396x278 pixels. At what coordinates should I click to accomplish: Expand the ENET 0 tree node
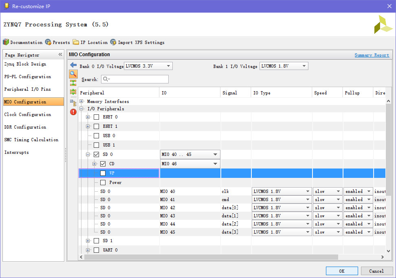pos(88,117)
